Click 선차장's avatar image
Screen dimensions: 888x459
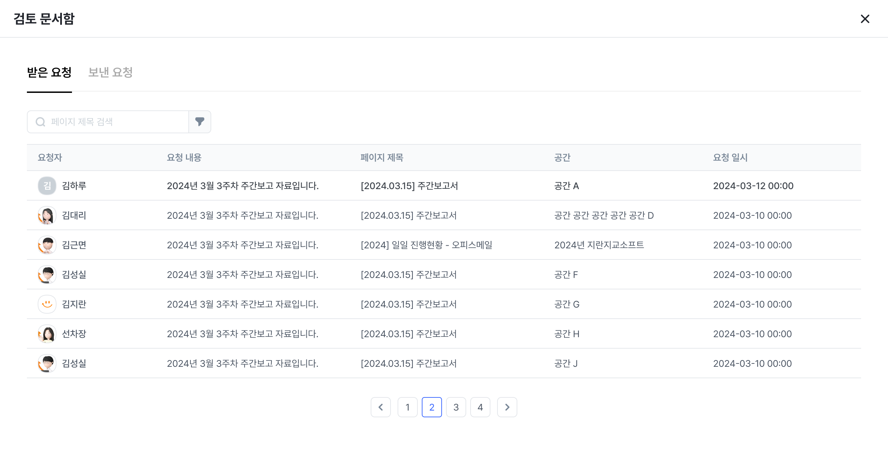tap(47, 334)
